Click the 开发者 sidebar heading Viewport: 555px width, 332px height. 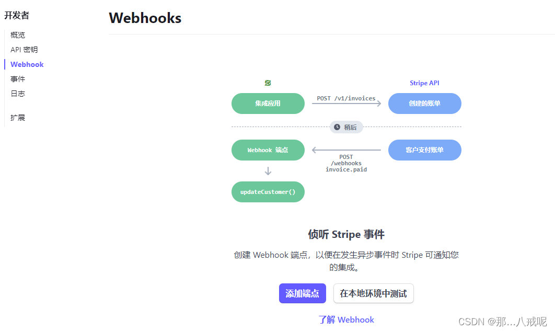(x=17, y=15)
